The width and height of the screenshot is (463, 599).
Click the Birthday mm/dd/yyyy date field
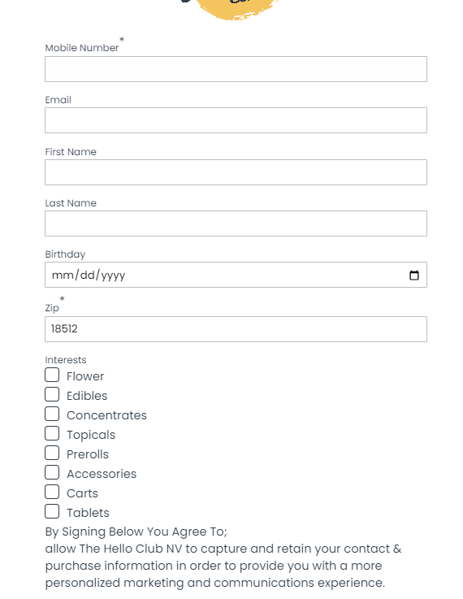pos(236,275)
